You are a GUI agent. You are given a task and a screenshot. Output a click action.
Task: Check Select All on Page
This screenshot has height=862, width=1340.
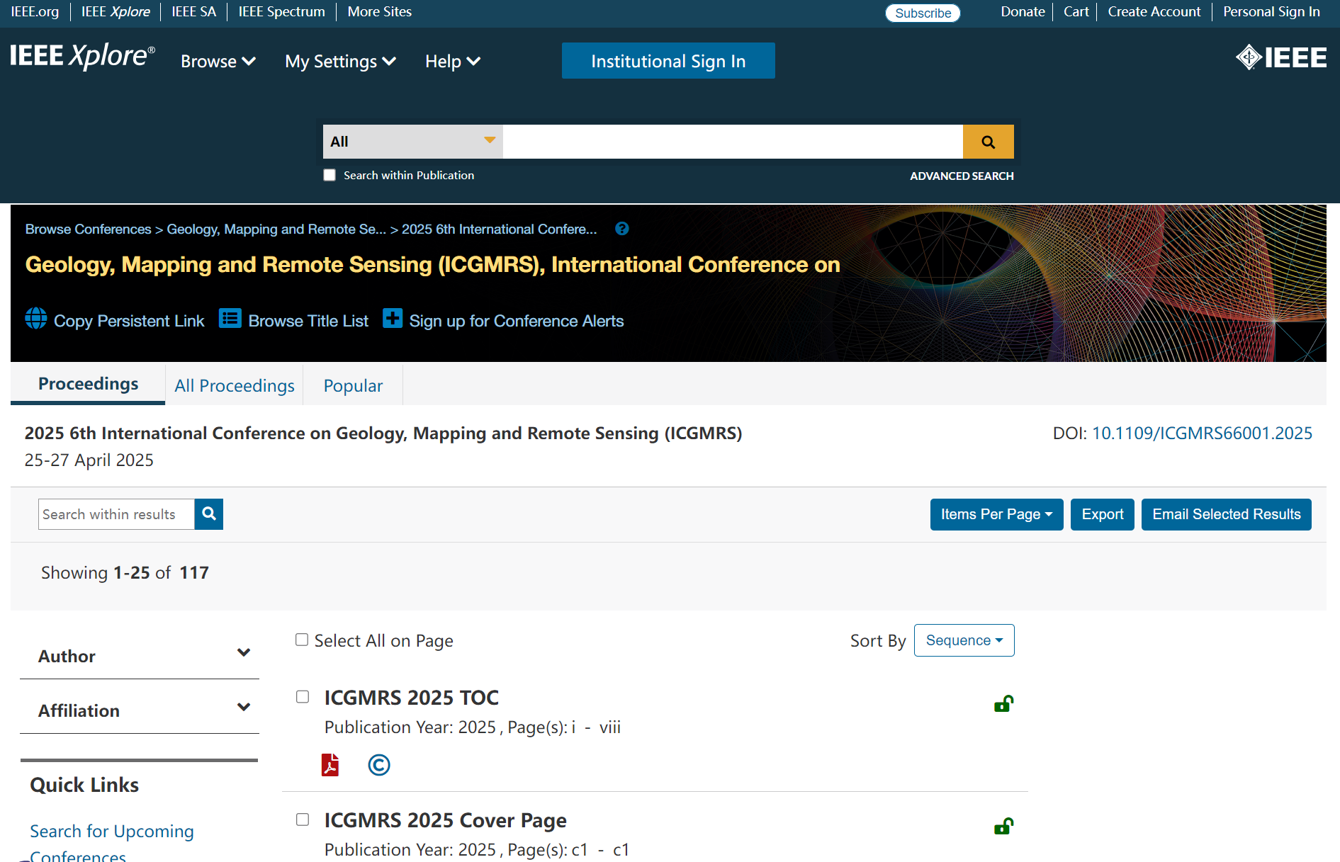pyautogui.click(x=302, y=640)
